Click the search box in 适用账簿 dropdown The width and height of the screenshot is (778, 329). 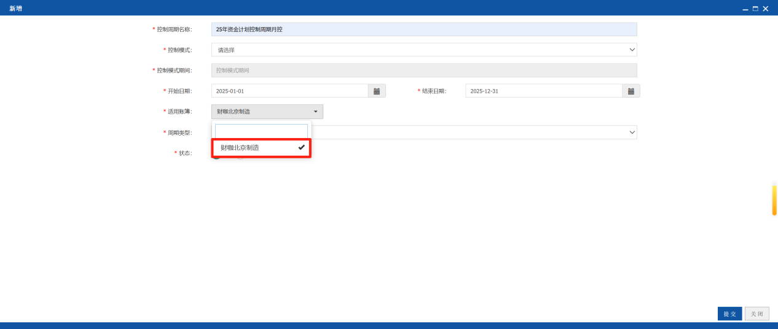pos(261,130)
